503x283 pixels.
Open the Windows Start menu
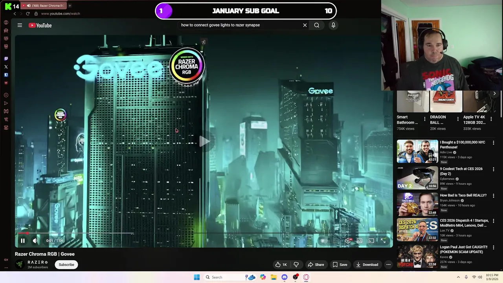196,277
